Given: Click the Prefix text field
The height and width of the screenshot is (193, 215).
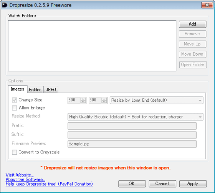Looking at the screenshot, I should 132,126.
